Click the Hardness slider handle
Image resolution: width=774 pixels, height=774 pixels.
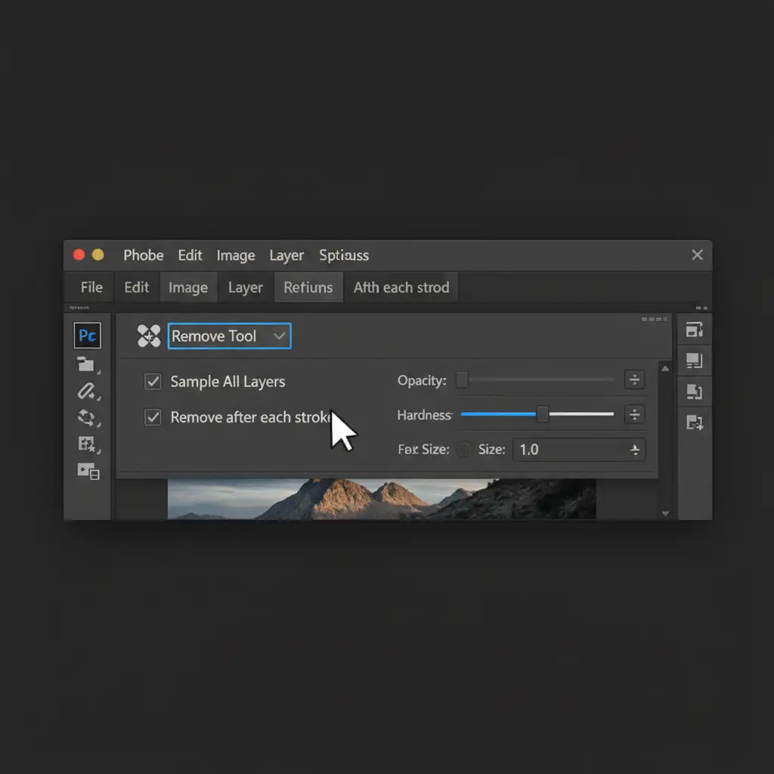pyautogui.click(x=542, y=414)
